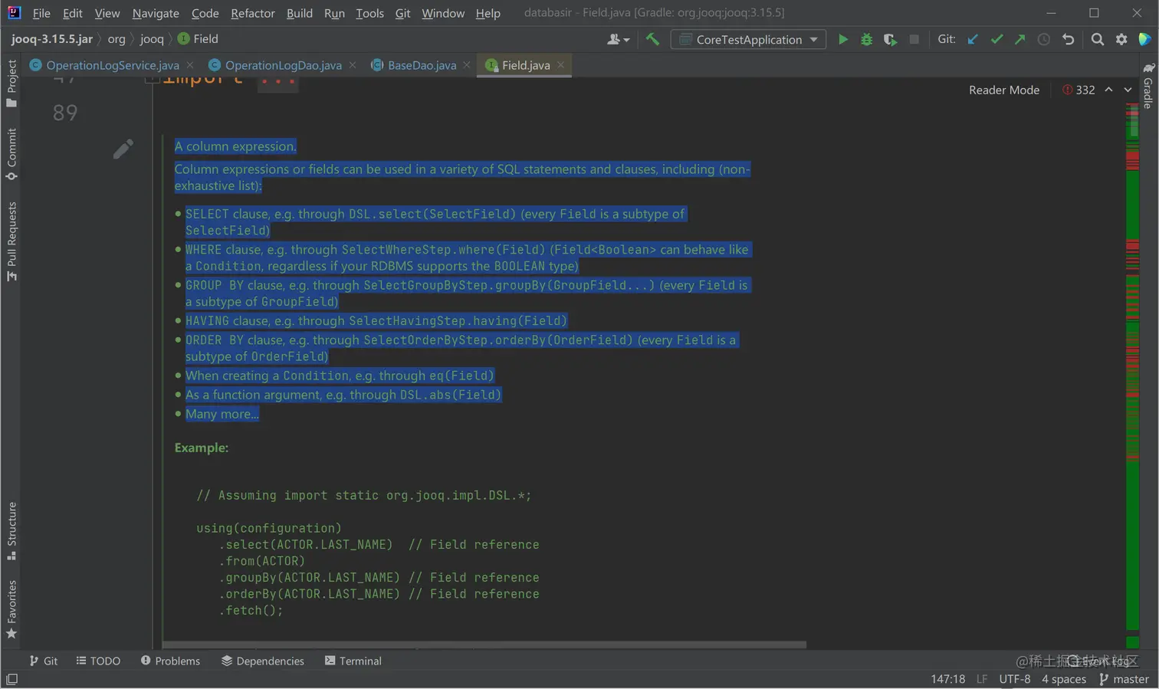1159x689 pixels.
Task: Open the View menu
Action: 107,13
